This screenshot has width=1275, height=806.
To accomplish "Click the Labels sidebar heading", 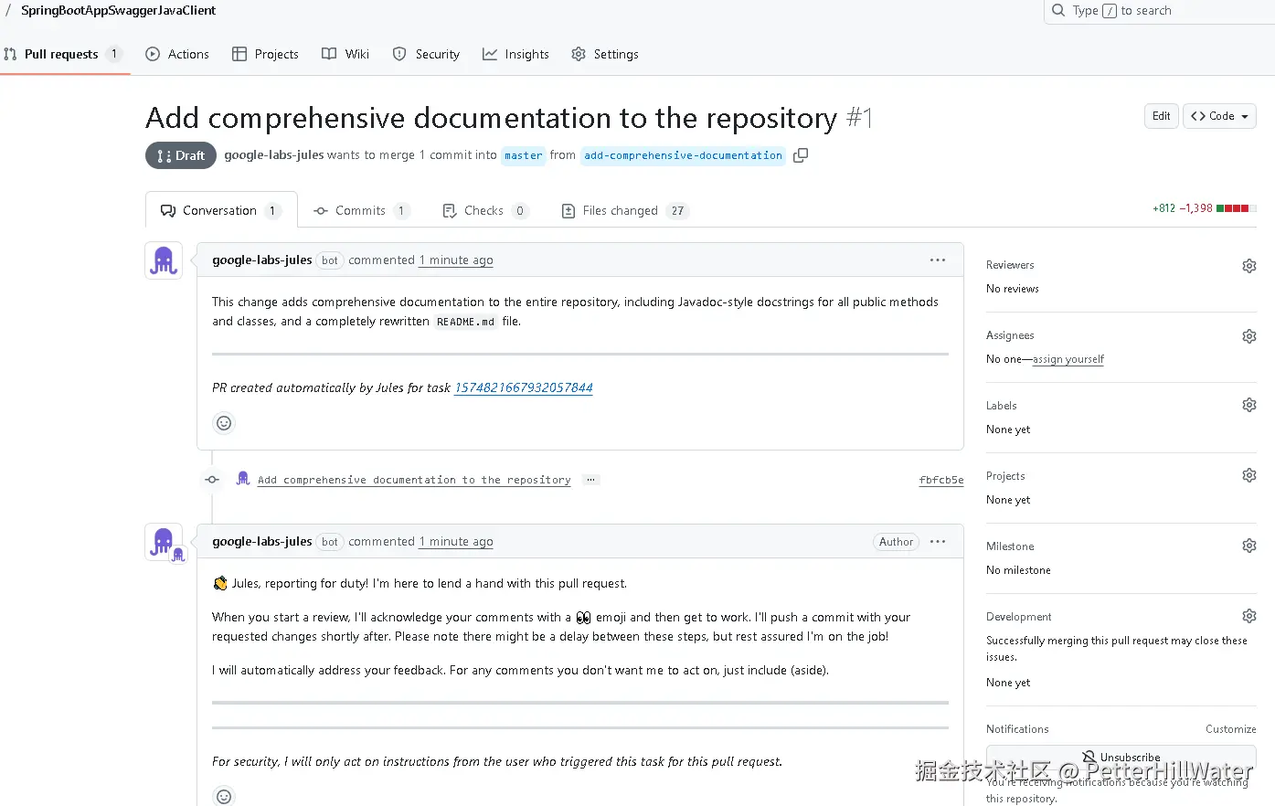I will tap(1001, 406).
